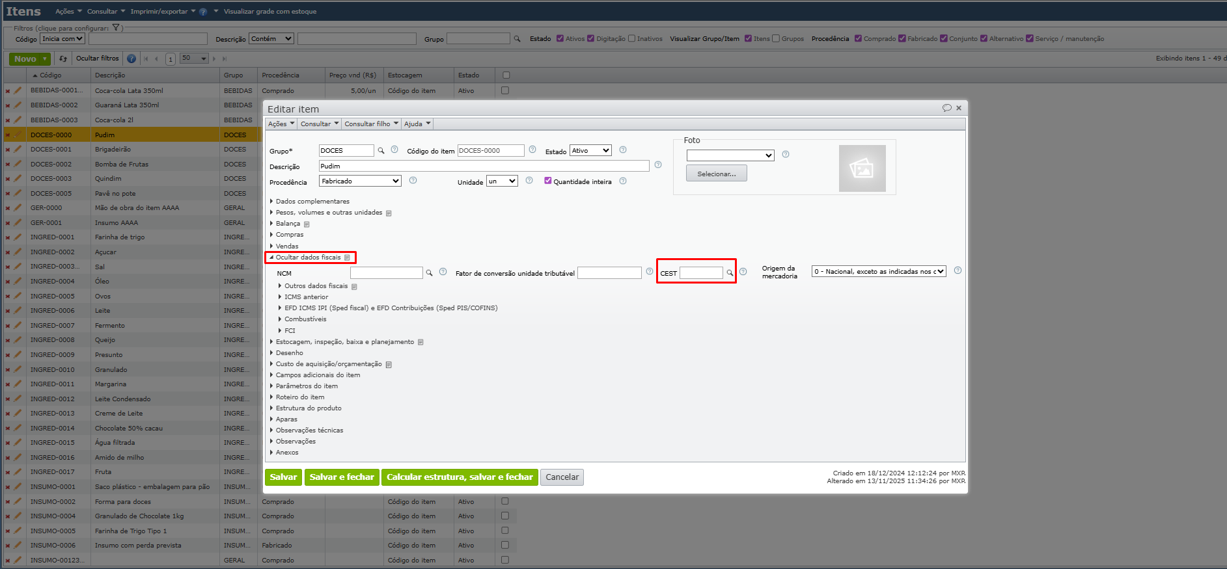
Task: Click the help icon beside Imprimir/exportar
Action: click(203, 12)
